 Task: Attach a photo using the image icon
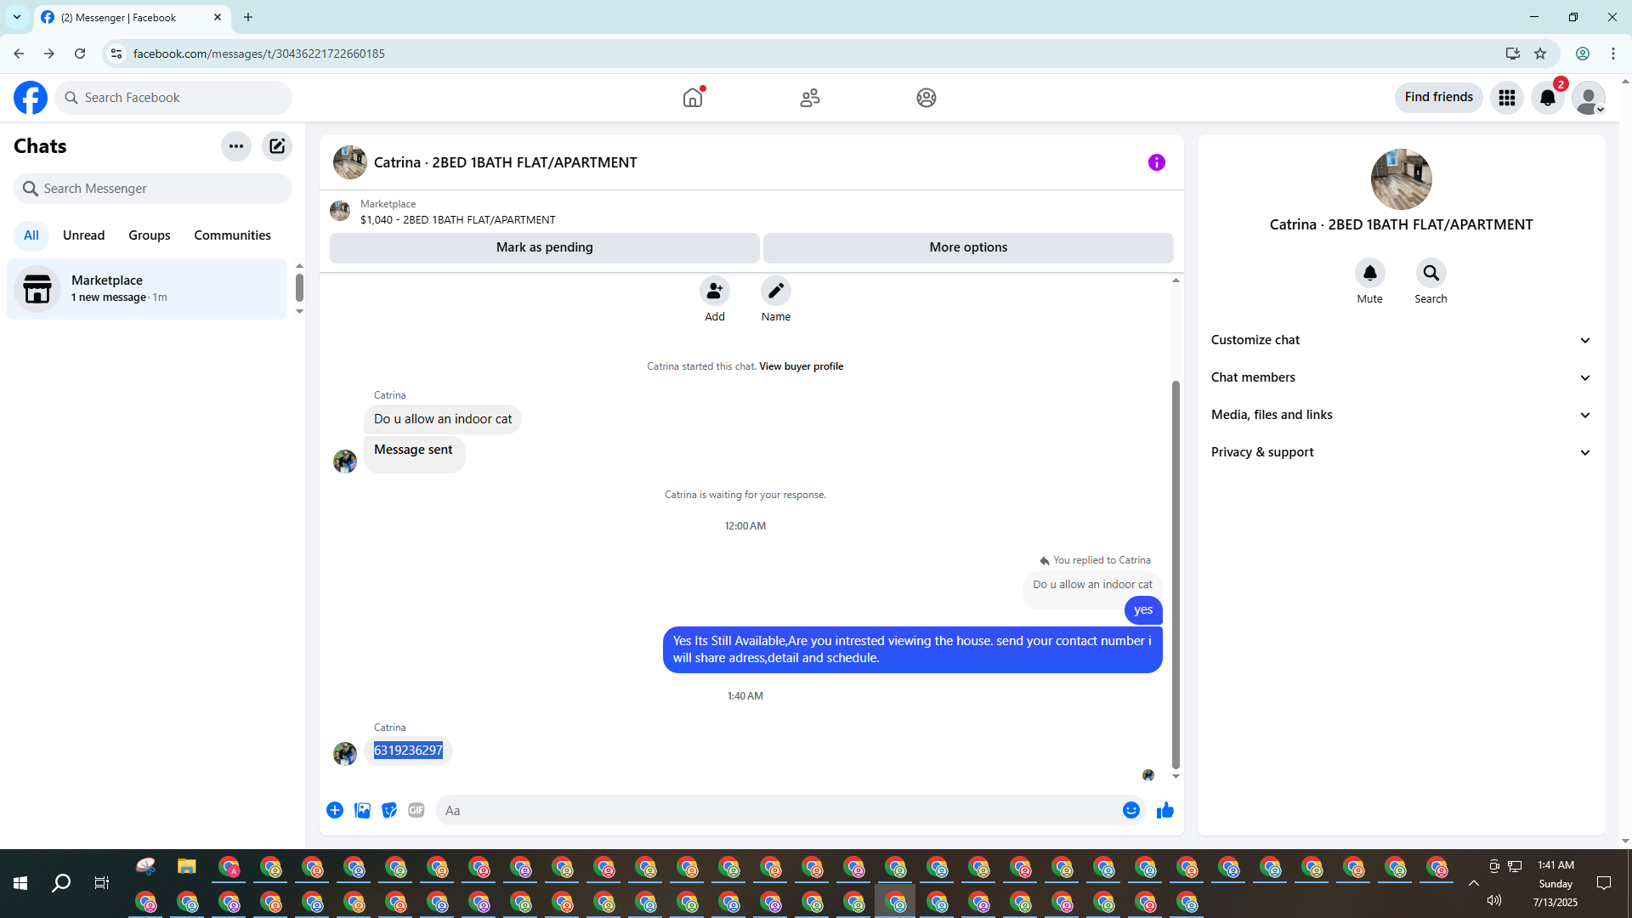[x=362, y=810]
